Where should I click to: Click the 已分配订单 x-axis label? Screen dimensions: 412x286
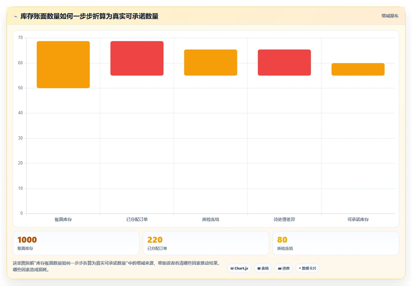click(x=137, y=219)
